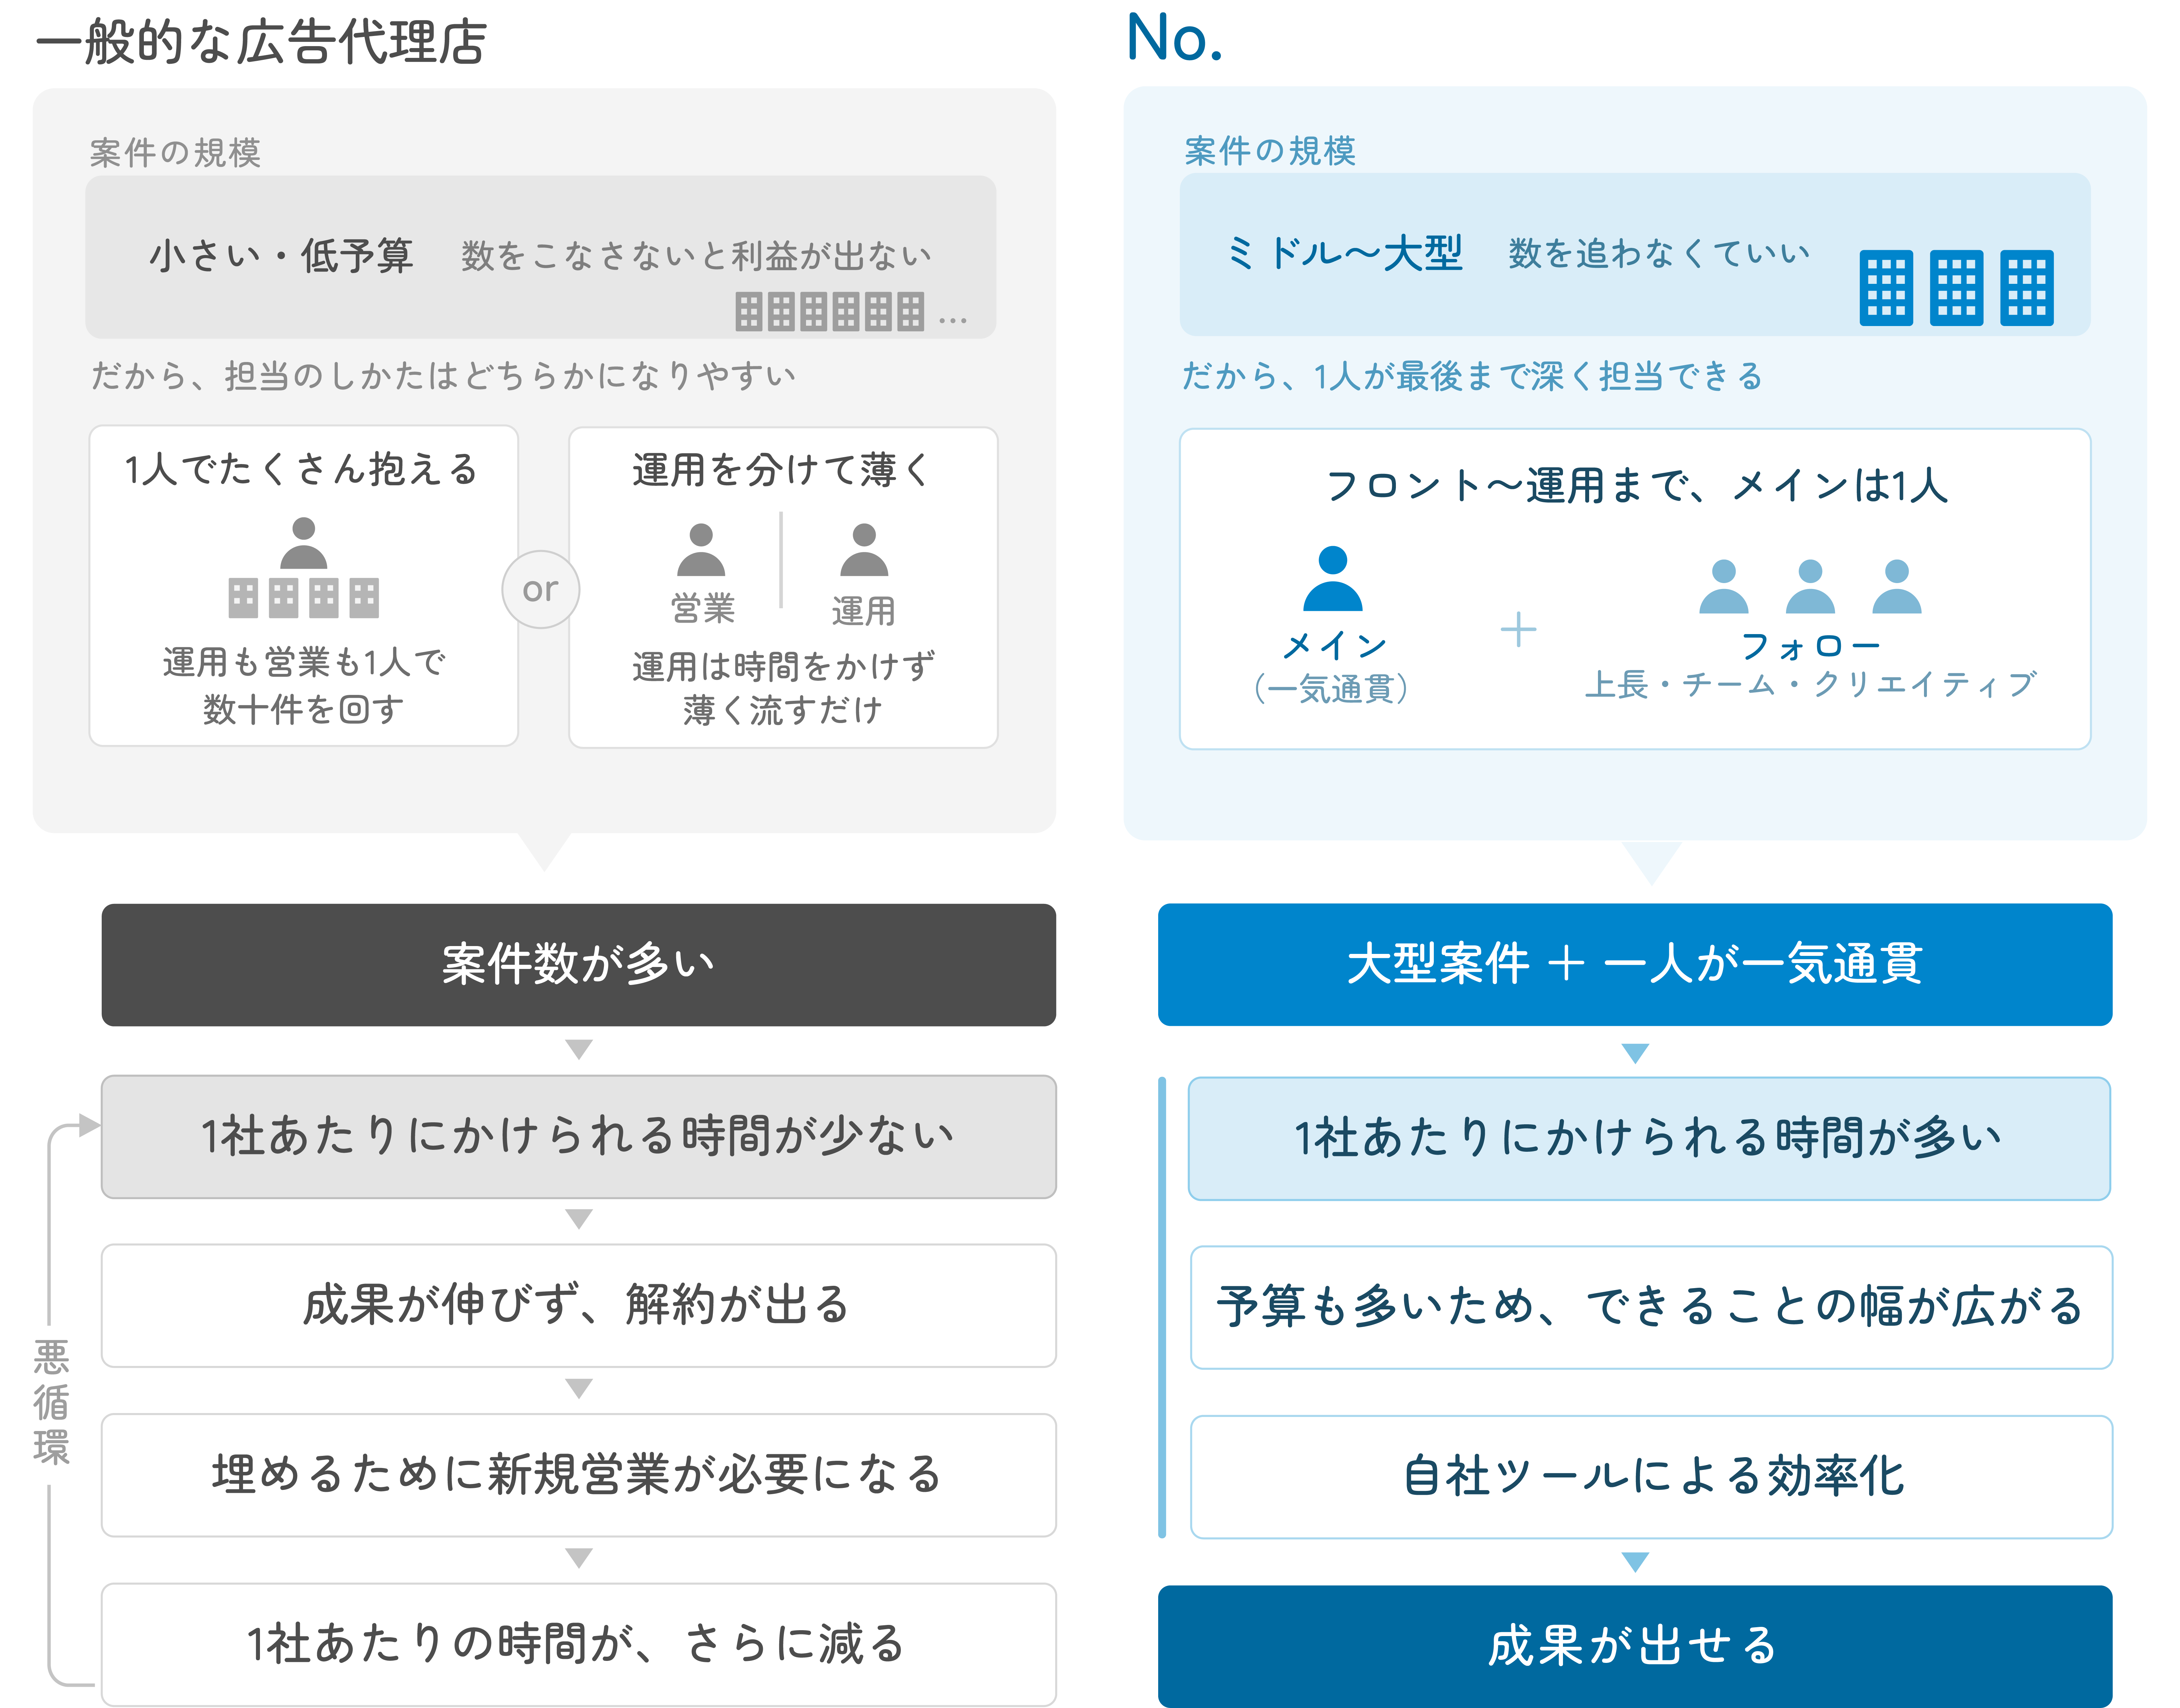Click the text 上長・チーム・クリエイティブ
This screenshot has height=1708, width=2180.
tap(1811, 685)
